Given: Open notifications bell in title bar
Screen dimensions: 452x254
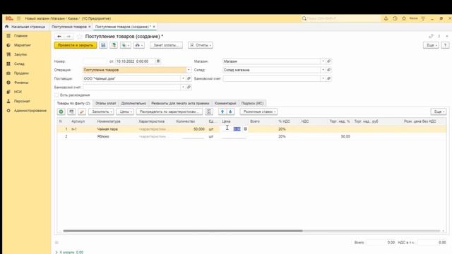Looking at the screenshot, I should [x=386, y=18].
